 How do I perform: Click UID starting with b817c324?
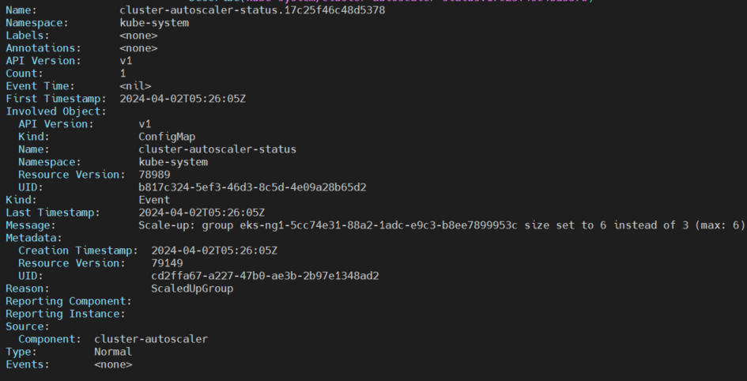252,187
